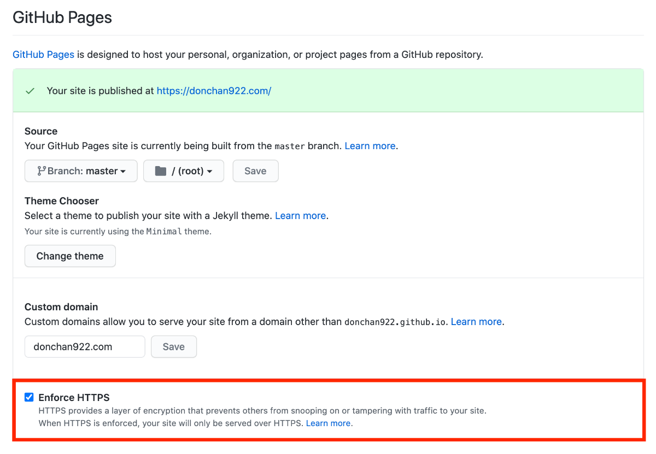Open Learn more link for Custom domain

pos(476,322)
